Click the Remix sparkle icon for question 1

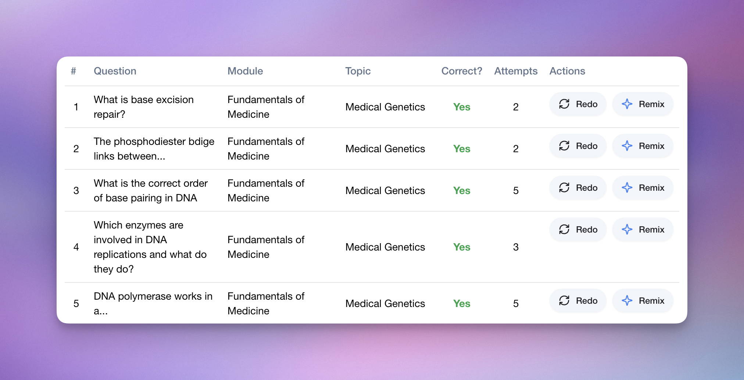click(x=627, y=104)
